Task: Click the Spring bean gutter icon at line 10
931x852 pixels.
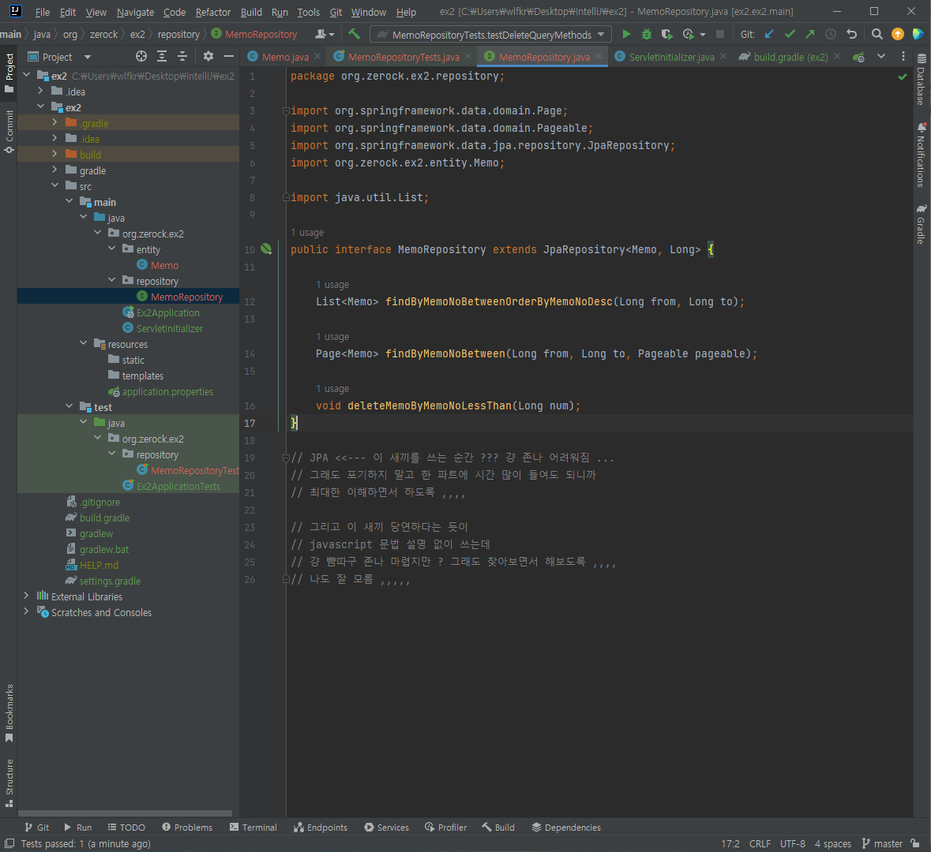Action: click(267, 249)
